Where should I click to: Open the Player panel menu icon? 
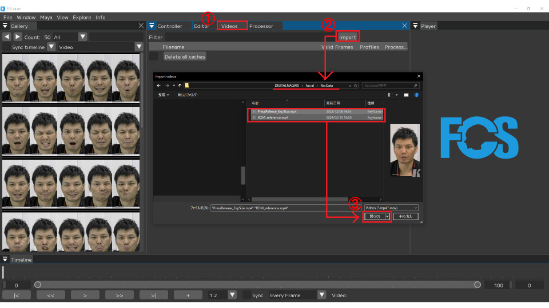click(415, 26)
